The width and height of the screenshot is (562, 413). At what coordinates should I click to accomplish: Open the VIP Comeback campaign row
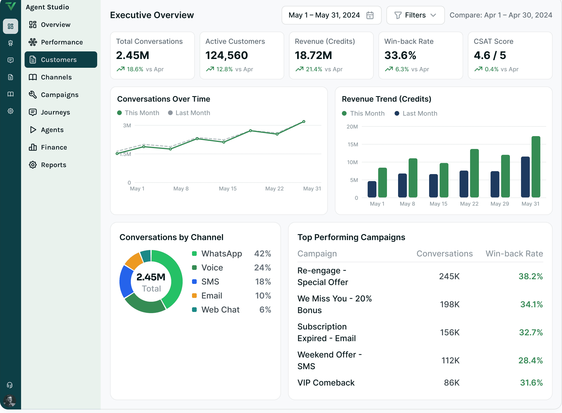coord(420,383)
